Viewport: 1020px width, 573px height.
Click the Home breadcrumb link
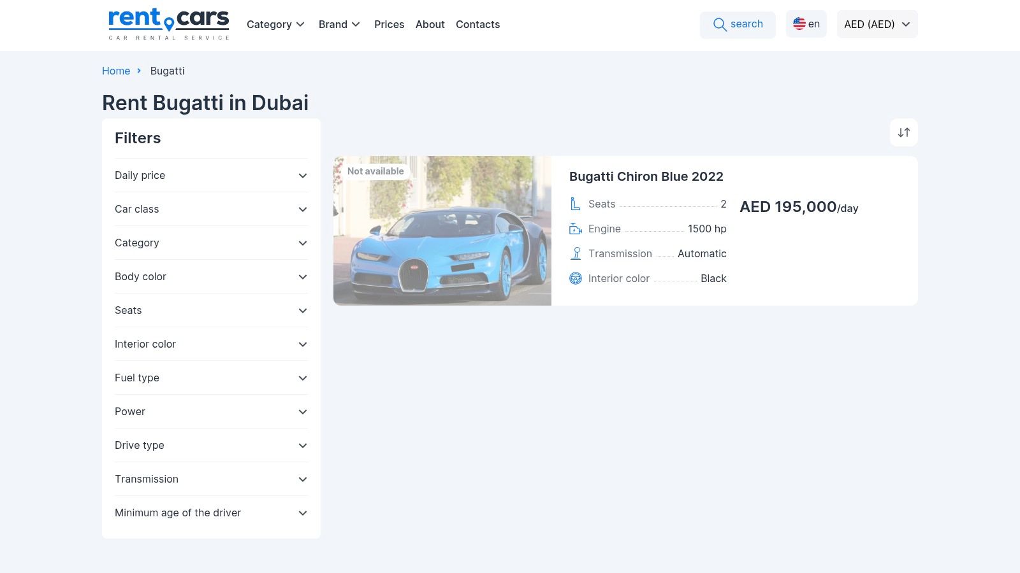(116, 71)
